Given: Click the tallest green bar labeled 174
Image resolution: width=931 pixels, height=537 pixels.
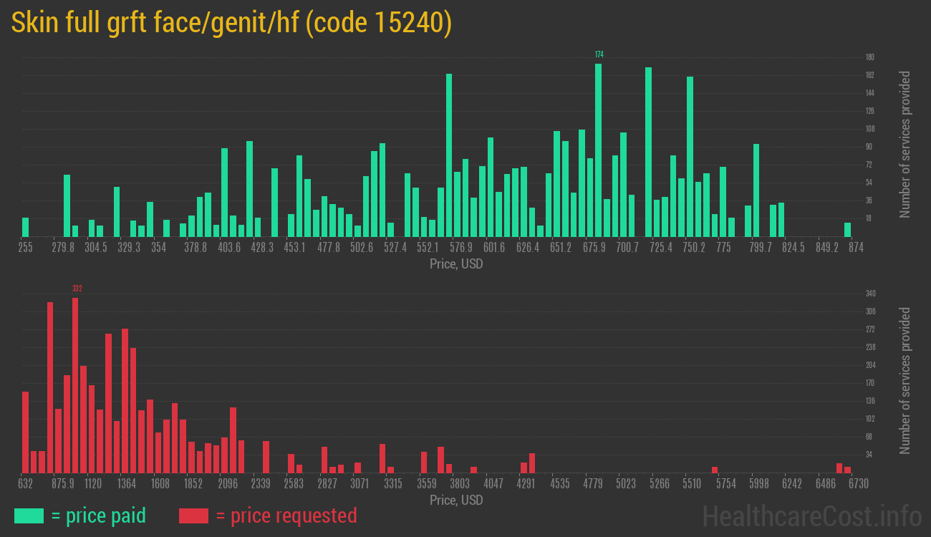Looking at the screenshot, I should tap(598, 150).
